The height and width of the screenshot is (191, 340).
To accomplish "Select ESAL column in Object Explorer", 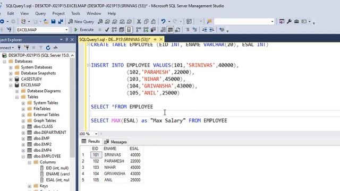I will point(57,180).
